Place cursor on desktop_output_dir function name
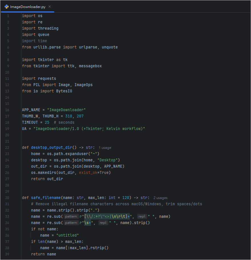 tap(51, 148)
